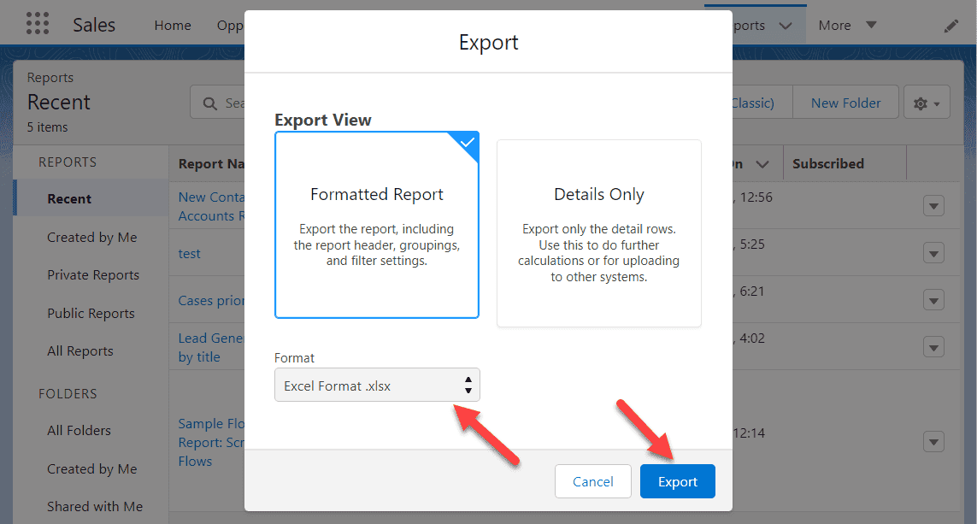Open row action arrow for 5:25 report
977x524 pixels.
click(x=933, y=253)
